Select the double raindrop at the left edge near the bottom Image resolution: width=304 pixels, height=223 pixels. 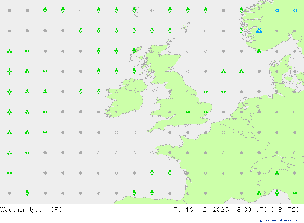9,173
